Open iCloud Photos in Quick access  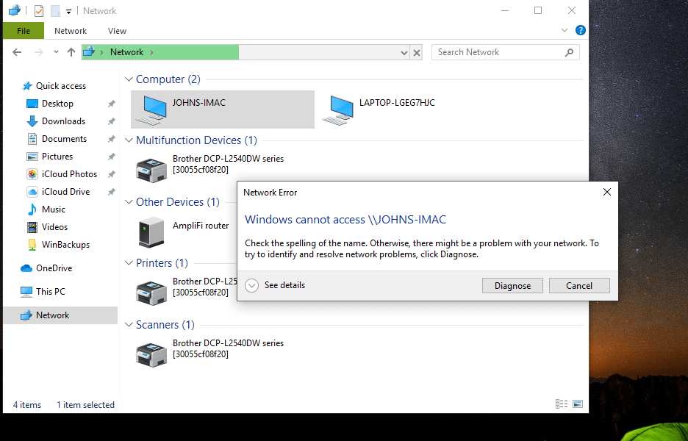coord(69,174)
